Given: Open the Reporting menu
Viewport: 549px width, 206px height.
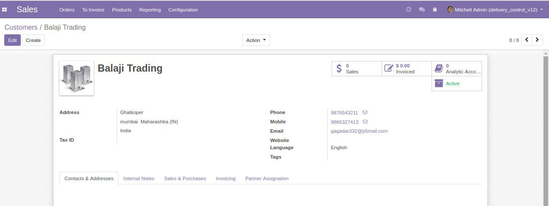Looking at the screenshot, I should [150, 10].
